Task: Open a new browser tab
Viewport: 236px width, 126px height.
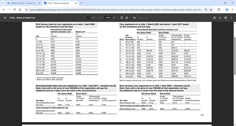Action: click(81, 3)
